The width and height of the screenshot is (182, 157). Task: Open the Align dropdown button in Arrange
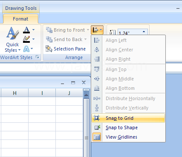tap(97, 30)
